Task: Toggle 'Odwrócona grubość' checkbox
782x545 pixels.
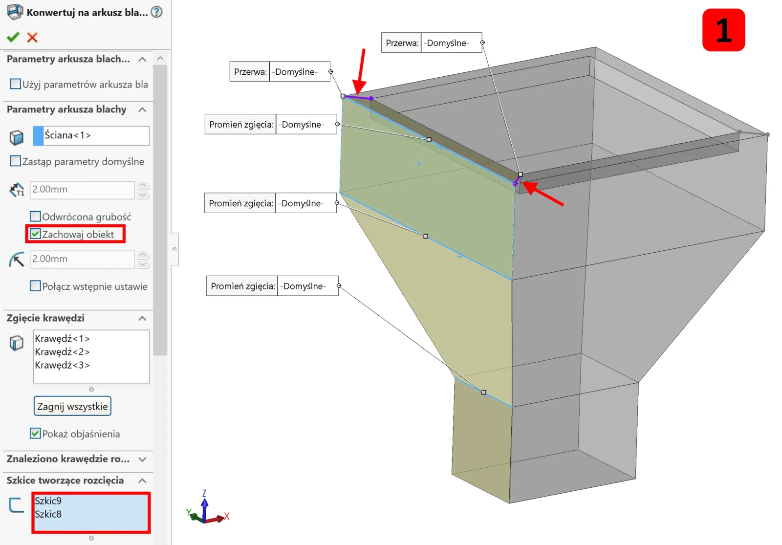Action: point(35,216)
